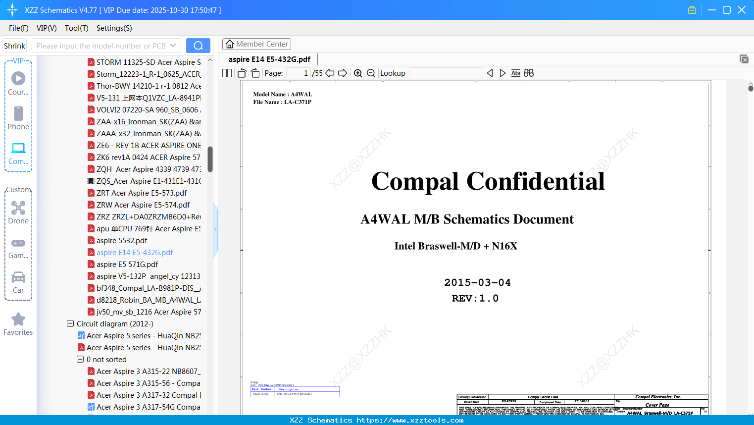
Task: Click the Lookup text field
Action: tap(446, 73)
